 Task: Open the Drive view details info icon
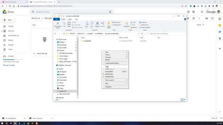212,18
